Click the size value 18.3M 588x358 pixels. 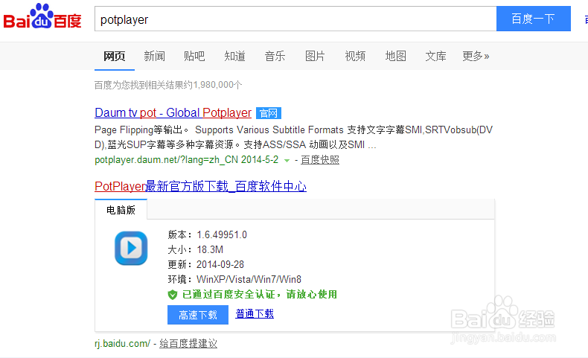pos(210,249)
